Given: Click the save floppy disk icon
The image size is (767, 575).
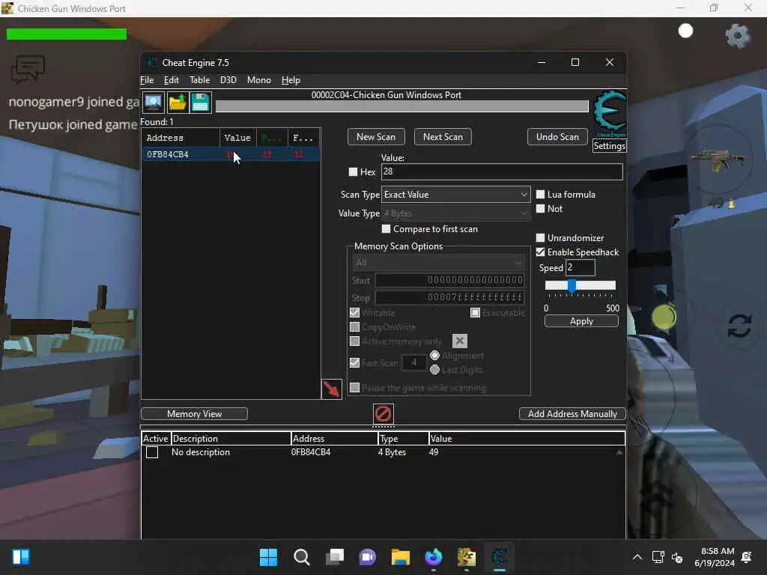Looking at the screenshot, I should pyautogui.click(x=201, y=102).
